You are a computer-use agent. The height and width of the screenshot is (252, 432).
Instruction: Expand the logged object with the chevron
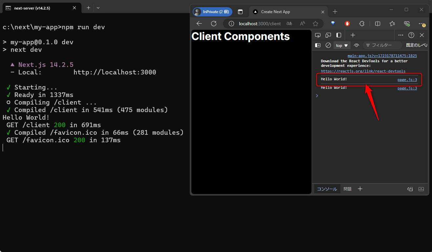[x=316, y=96]
